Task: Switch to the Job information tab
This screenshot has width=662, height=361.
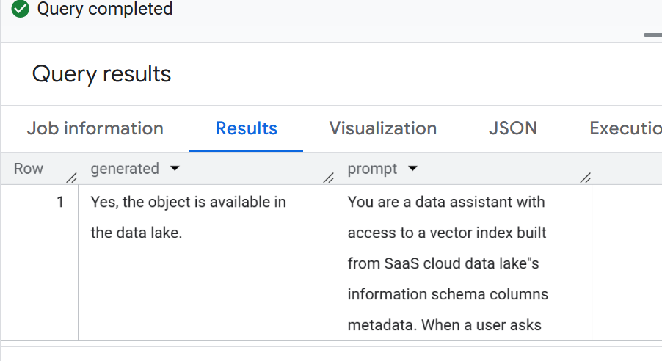Action: tap(95, 128)
